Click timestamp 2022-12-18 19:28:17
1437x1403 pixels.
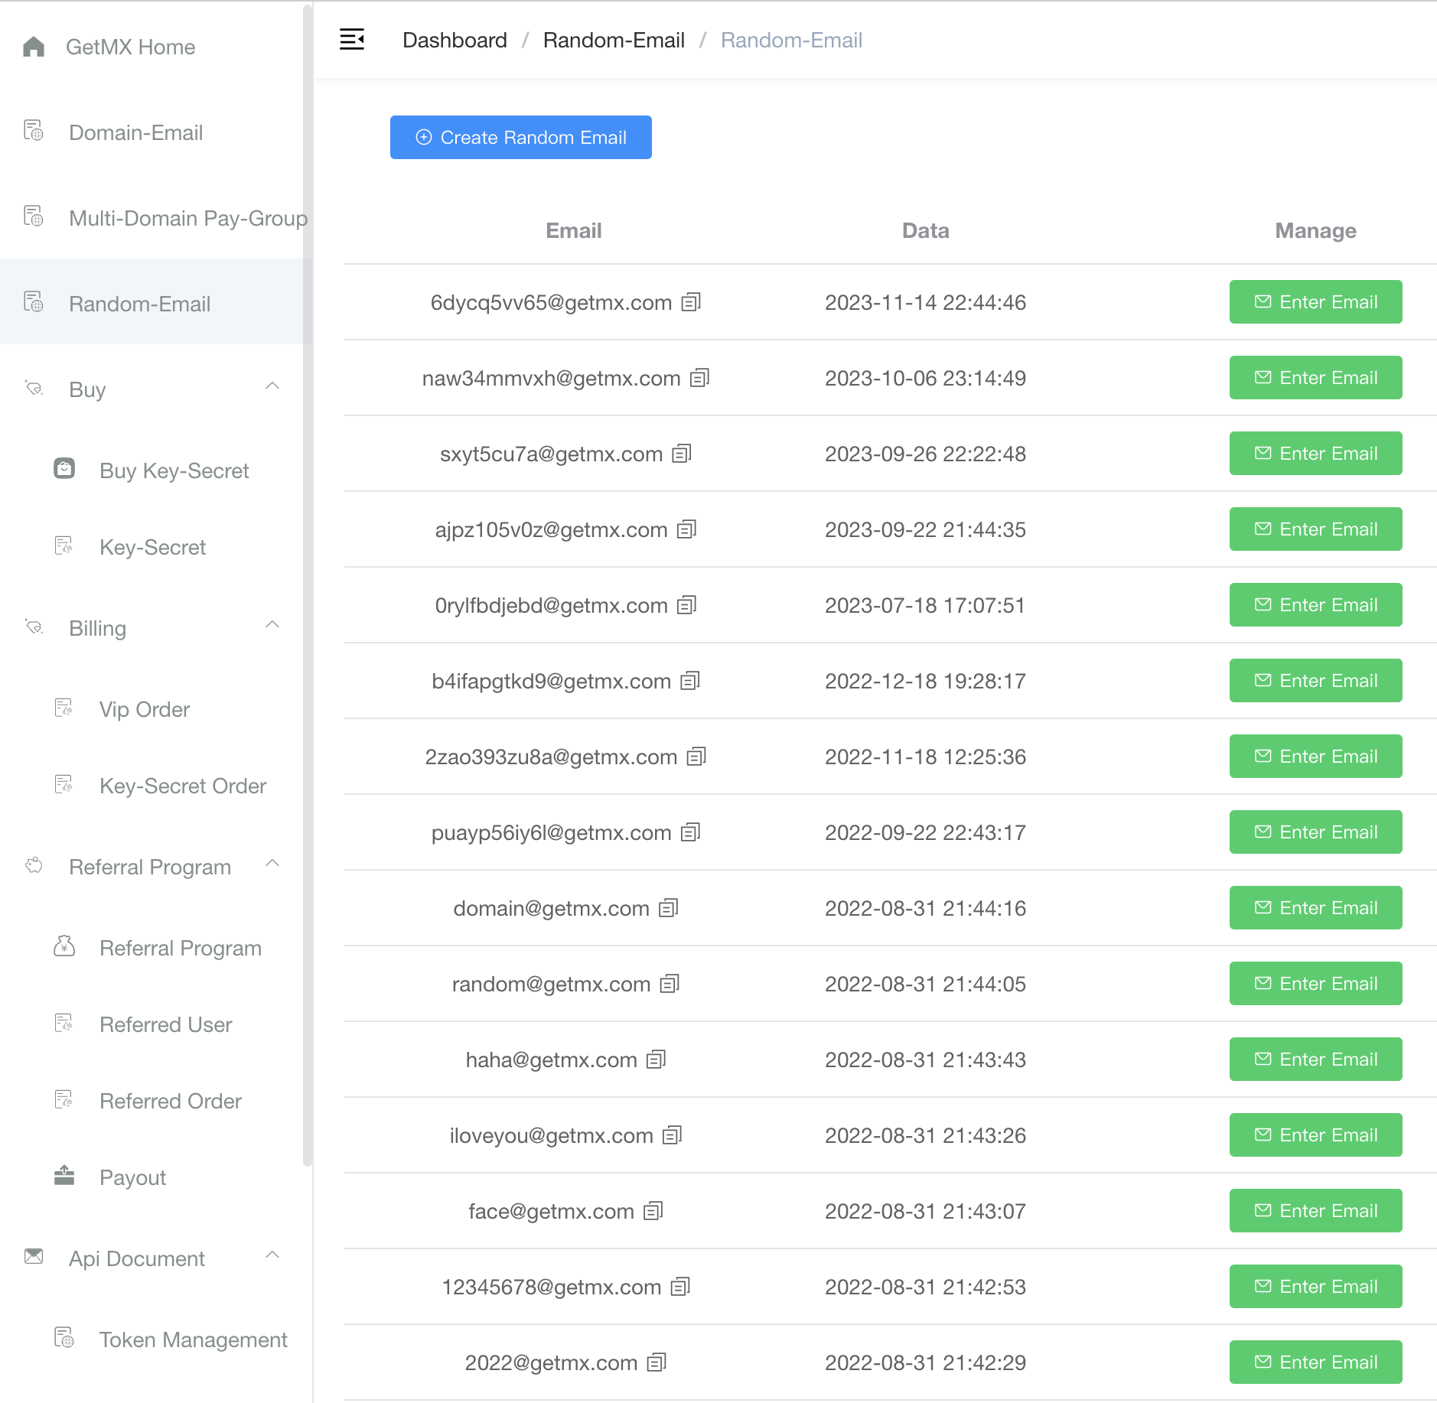coord(926,681)
